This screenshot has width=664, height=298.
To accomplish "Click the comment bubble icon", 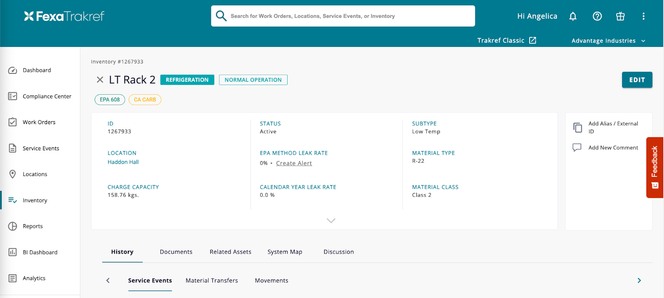I will [x=577, y=148].
